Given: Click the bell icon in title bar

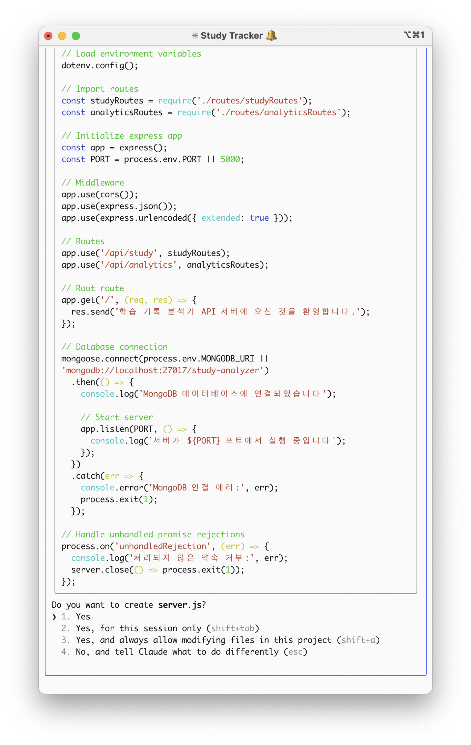Looking at the screenshot, I should tap(272, 35).
